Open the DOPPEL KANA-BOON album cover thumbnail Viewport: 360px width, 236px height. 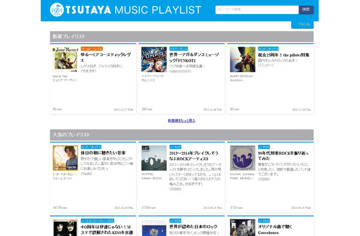tap(154, 158)
